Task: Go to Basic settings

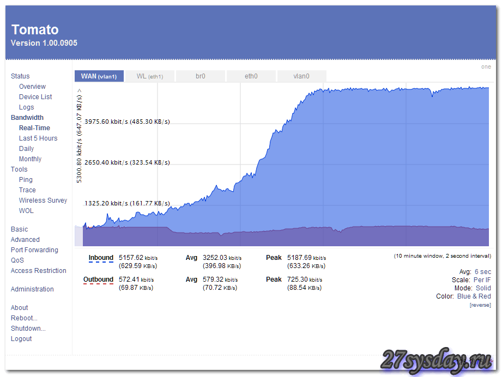Action: [x=19, y=229]
